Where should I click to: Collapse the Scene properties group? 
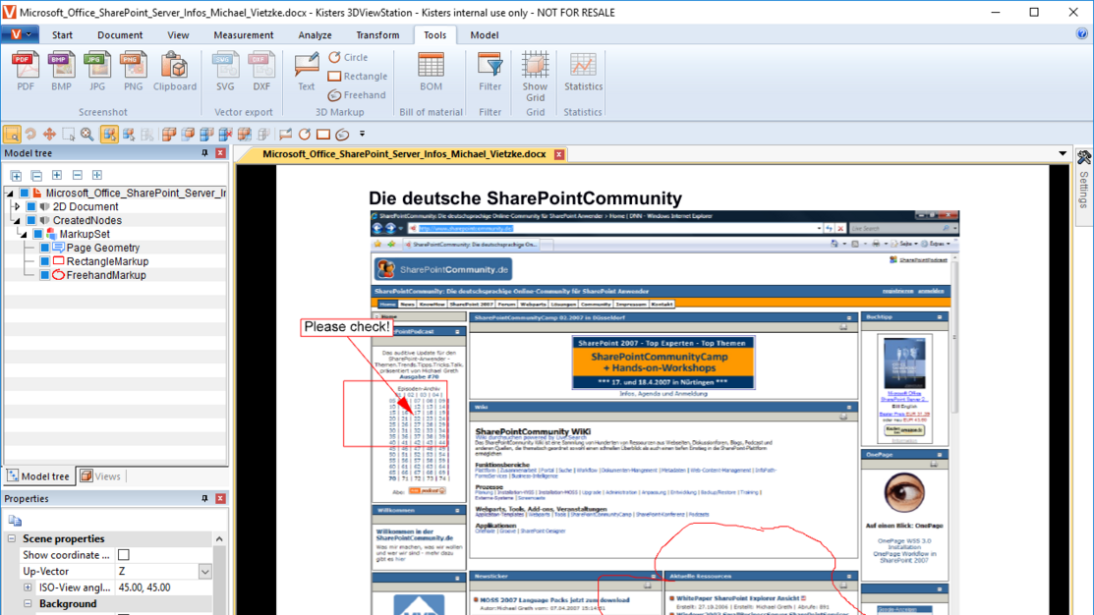(x=12, y=538)
